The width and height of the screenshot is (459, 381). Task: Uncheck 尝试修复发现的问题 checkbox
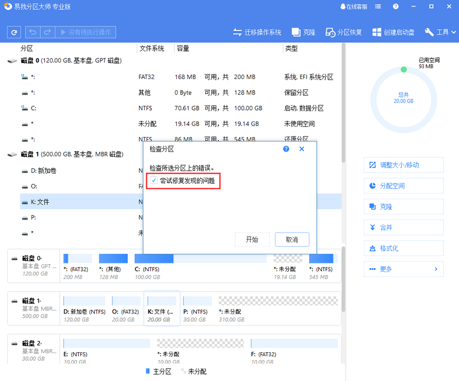[154, 180]
